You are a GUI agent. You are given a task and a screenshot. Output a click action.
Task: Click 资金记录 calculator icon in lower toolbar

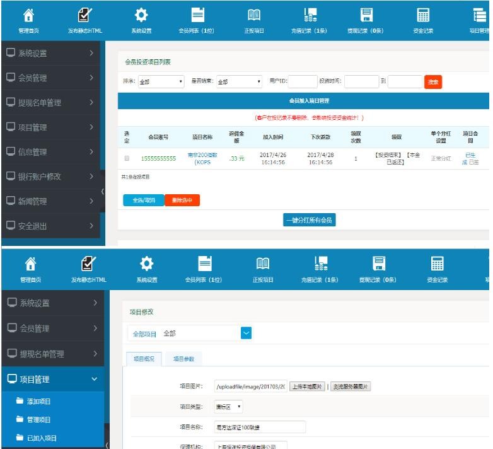pos(437,264)
